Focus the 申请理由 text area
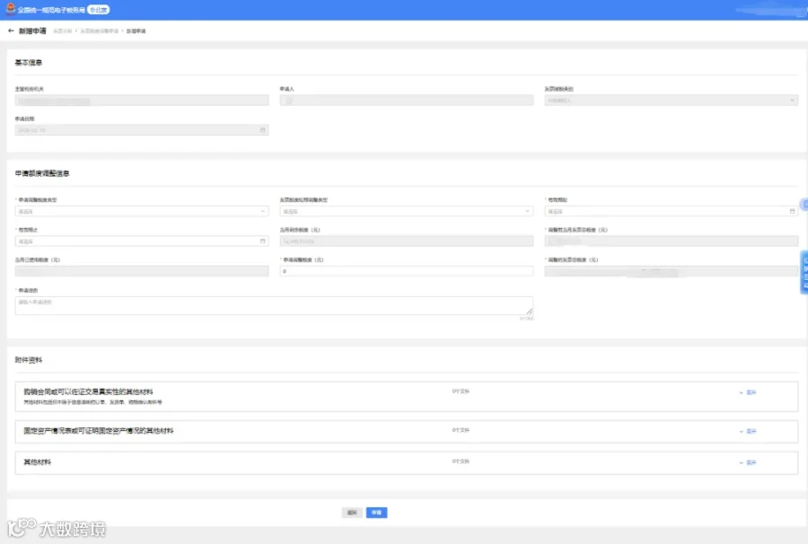This screenshot has width=808, height=544. [x=274, y=305]
